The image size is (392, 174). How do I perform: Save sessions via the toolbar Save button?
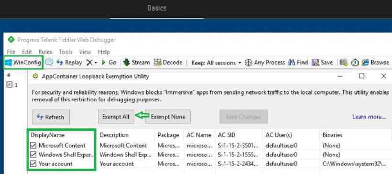point(323,62)
